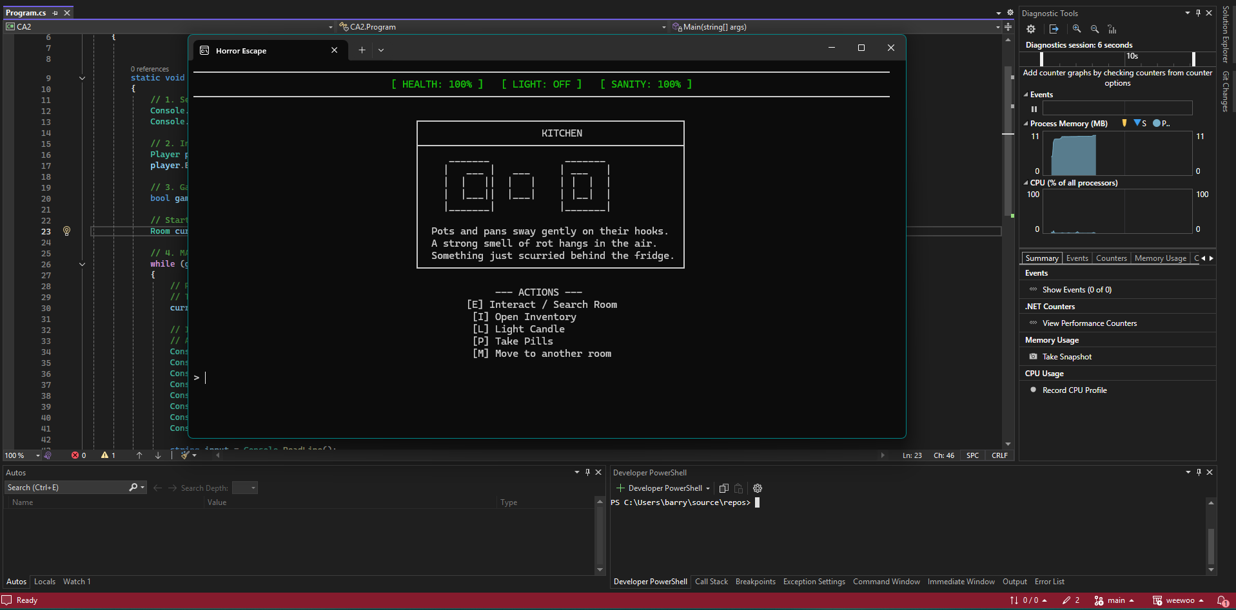The height and width of the screenshot is (610, 1236).
Task: Click the copy icon in Developer PowerShell toolbar
Action: point(723,488)
